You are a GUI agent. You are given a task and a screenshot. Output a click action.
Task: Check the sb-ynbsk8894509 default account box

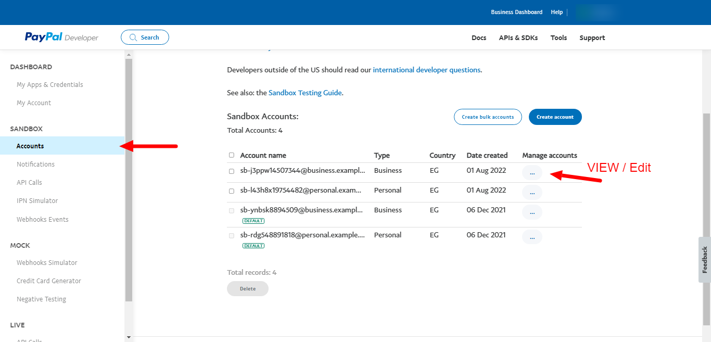(x=232, y=211)
